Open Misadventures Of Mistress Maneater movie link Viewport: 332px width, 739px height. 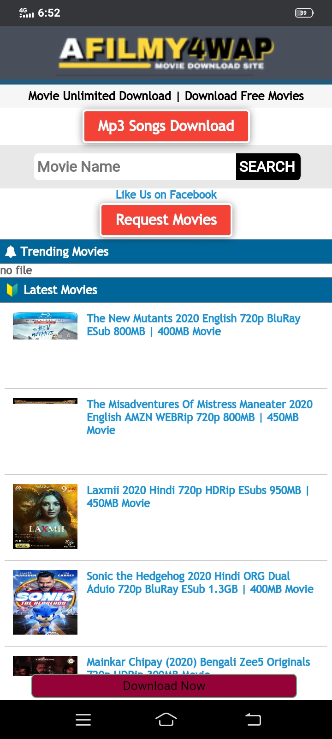pos(200,417)
